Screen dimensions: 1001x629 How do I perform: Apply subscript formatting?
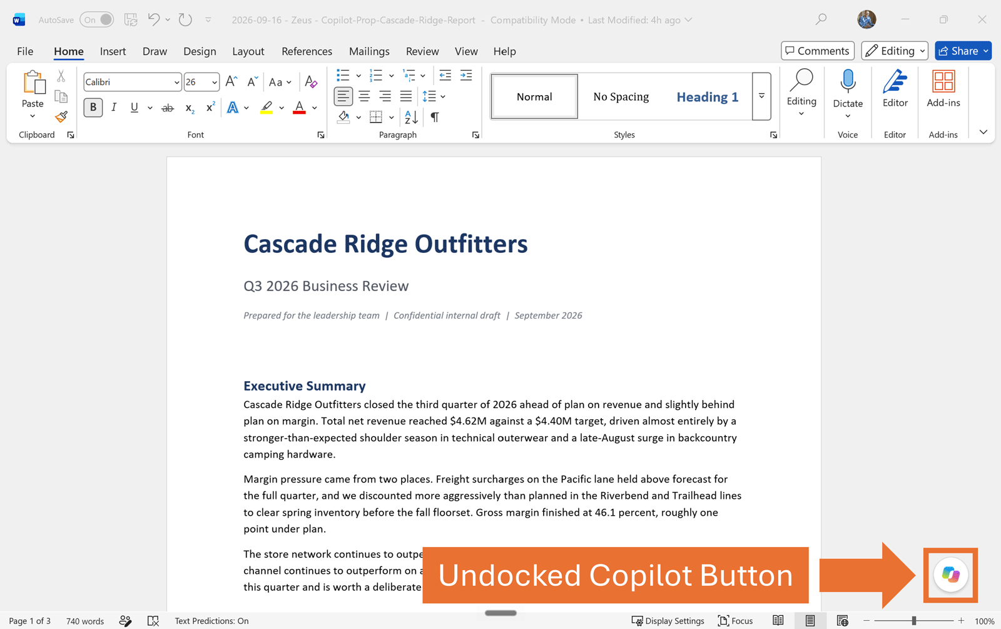[189, 108]
